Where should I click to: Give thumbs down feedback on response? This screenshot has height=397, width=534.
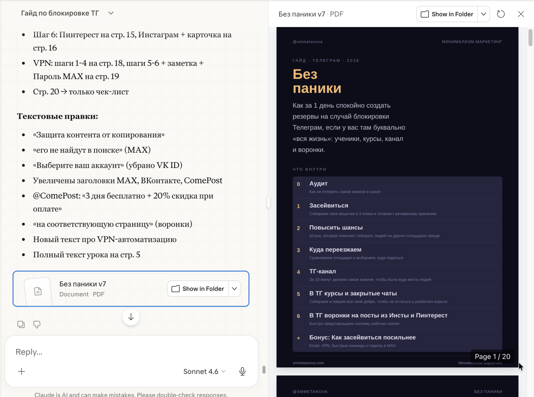coord(37,324)
